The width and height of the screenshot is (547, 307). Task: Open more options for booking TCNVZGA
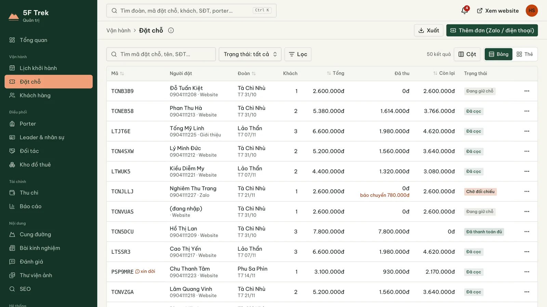tap(526, 292)
